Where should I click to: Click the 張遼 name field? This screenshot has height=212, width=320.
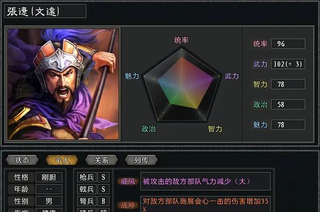click(45, 11)
